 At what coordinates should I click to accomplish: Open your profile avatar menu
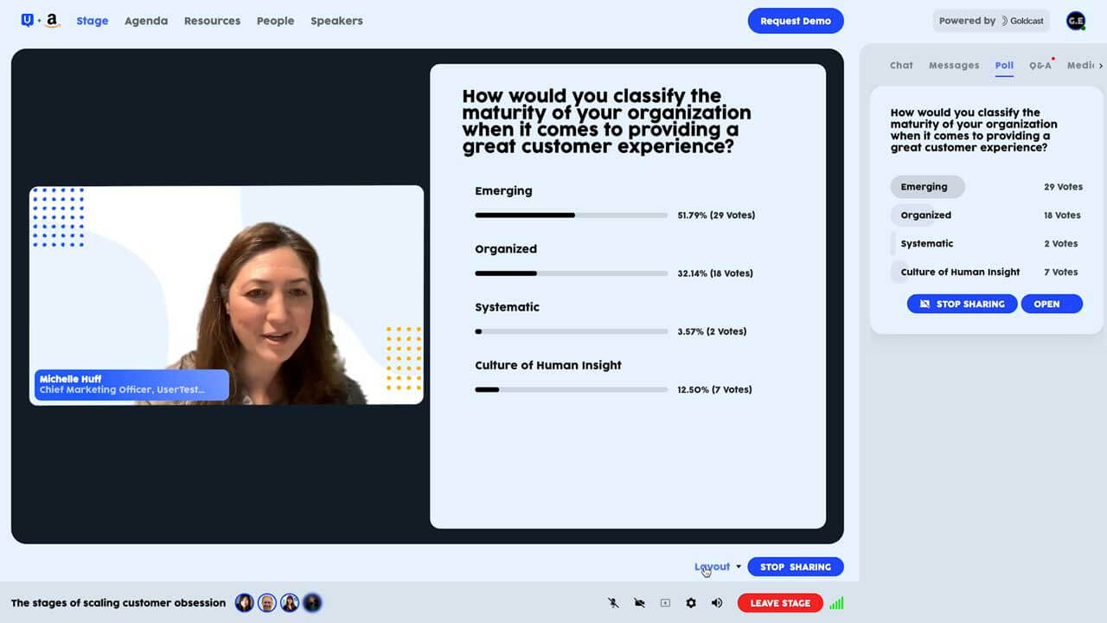(x=1075, y=20)
